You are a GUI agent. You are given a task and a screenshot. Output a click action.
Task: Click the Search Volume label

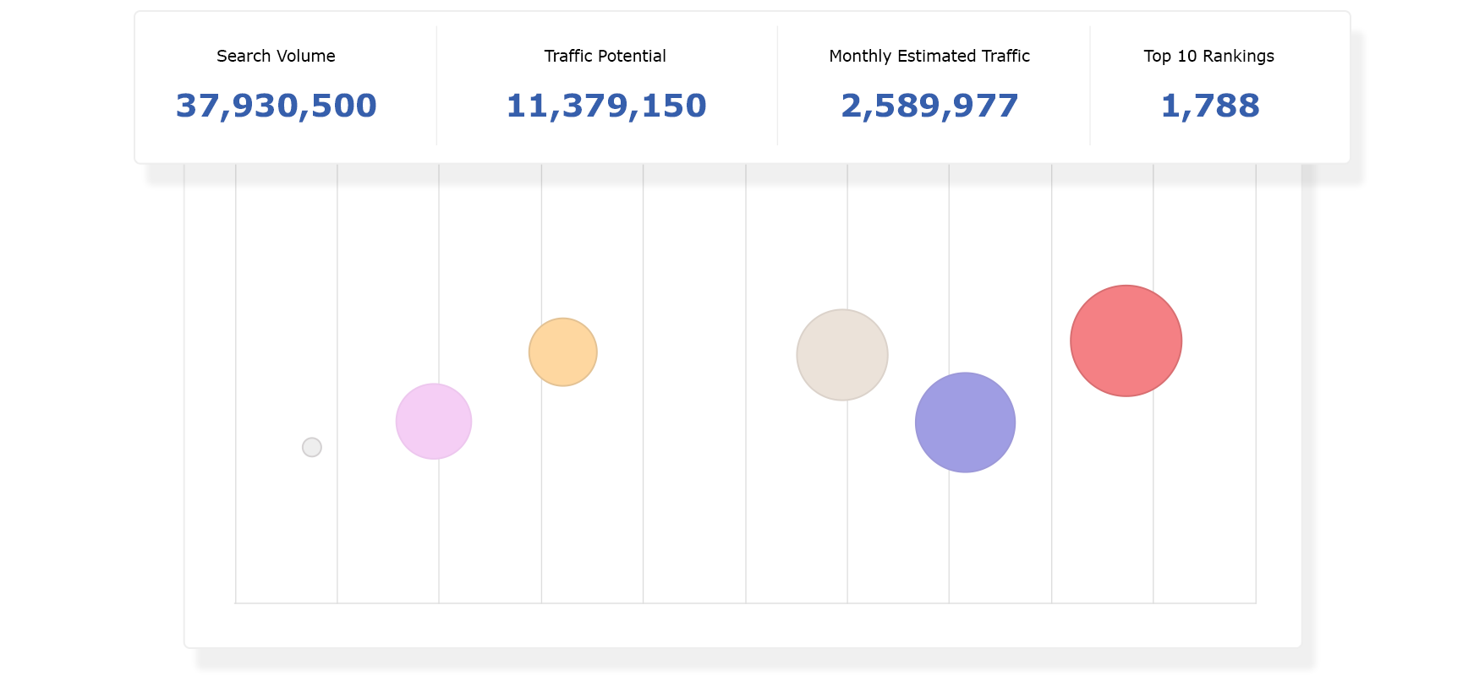pos(276,56)
